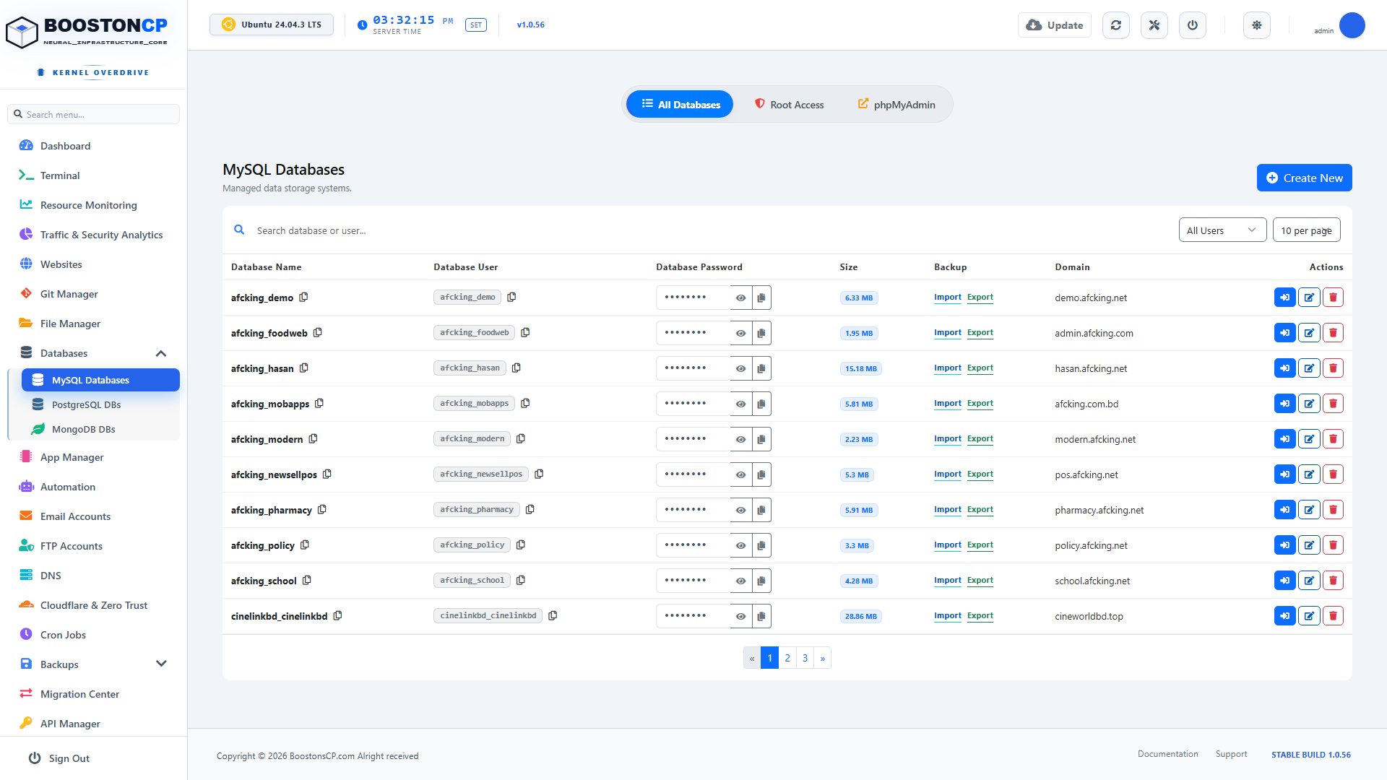This screenshot has width=1387, height=780.
Task: Reveal the afcking_mobapps password
Action: 740,404
